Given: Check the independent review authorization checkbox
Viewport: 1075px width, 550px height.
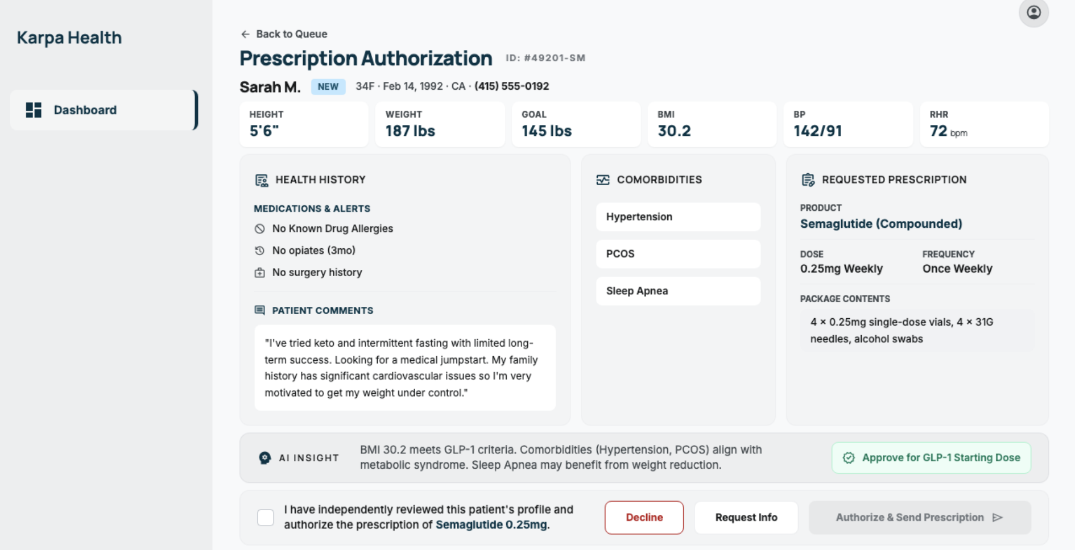Looking at the screenshot, I should pos(265,518).
